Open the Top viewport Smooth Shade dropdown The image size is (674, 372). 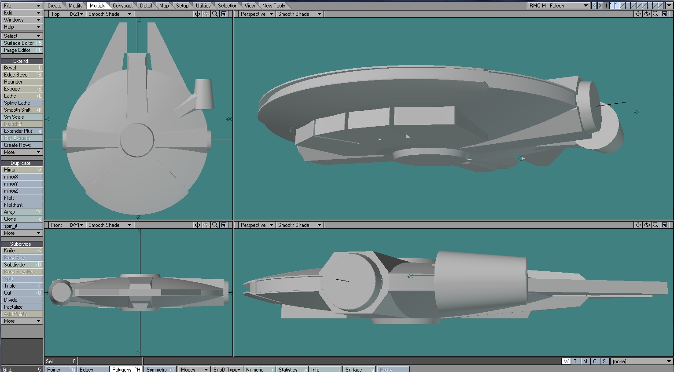[110, 14]
